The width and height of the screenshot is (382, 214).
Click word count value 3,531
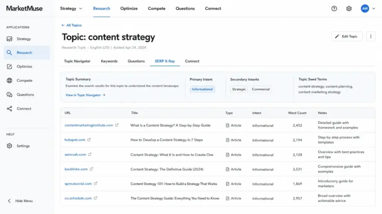(297, 169)
